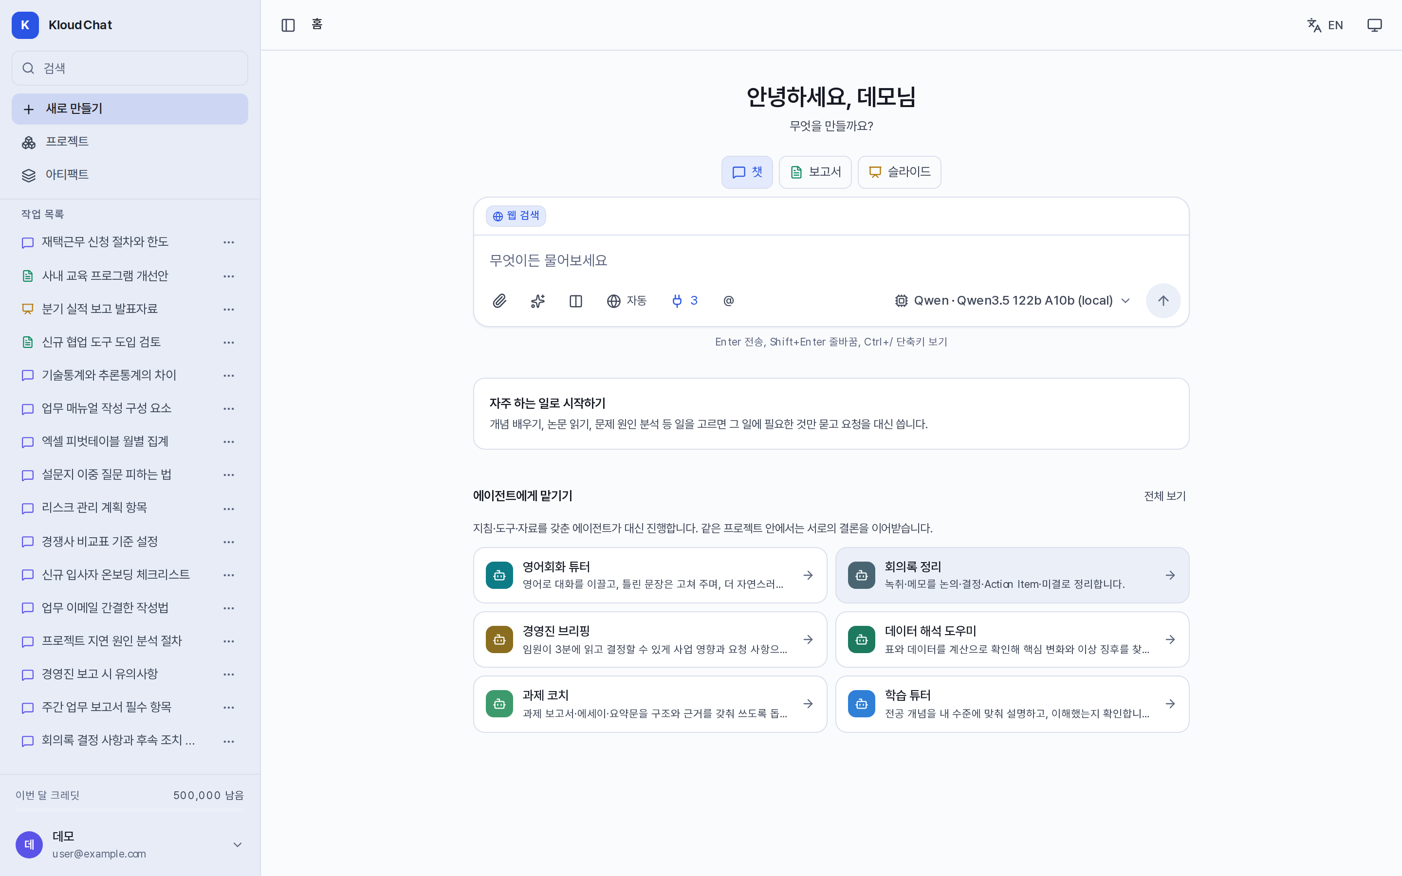Open the 자동 web mode selector
This screenshot has width=1402, height=876.
coord(627,301)
